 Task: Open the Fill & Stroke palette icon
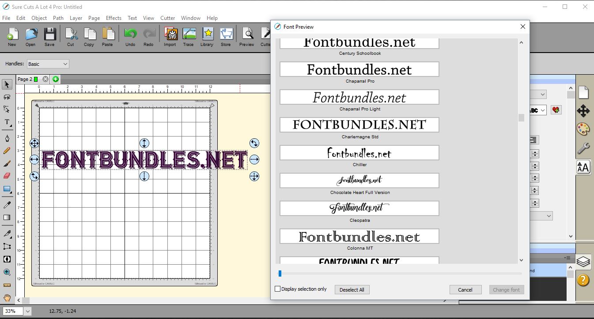[583, 129]
